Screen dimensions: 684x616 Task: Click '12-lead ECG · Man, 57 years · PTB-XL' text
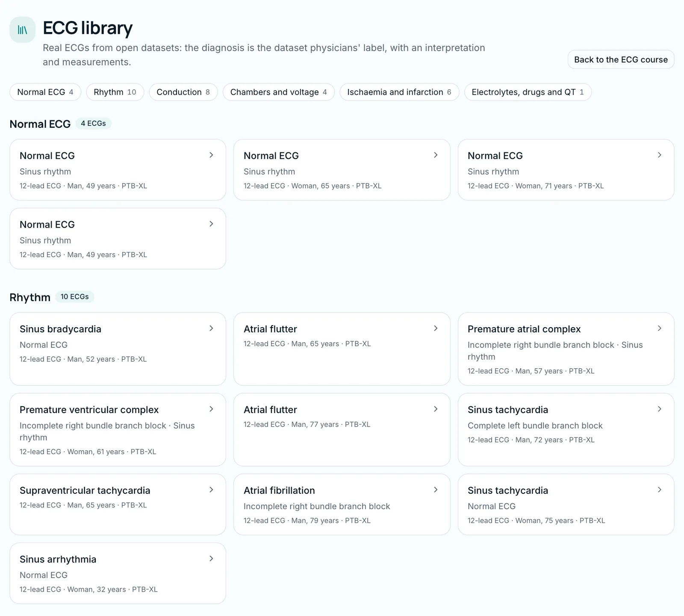pos(531,371)
